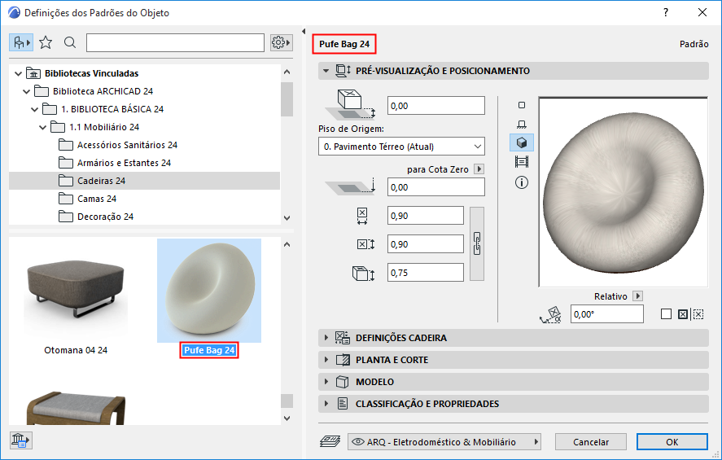Click the library search text field
Viewport: 722px width, 460px height.
pyautogui.click(x=175, y=43)
